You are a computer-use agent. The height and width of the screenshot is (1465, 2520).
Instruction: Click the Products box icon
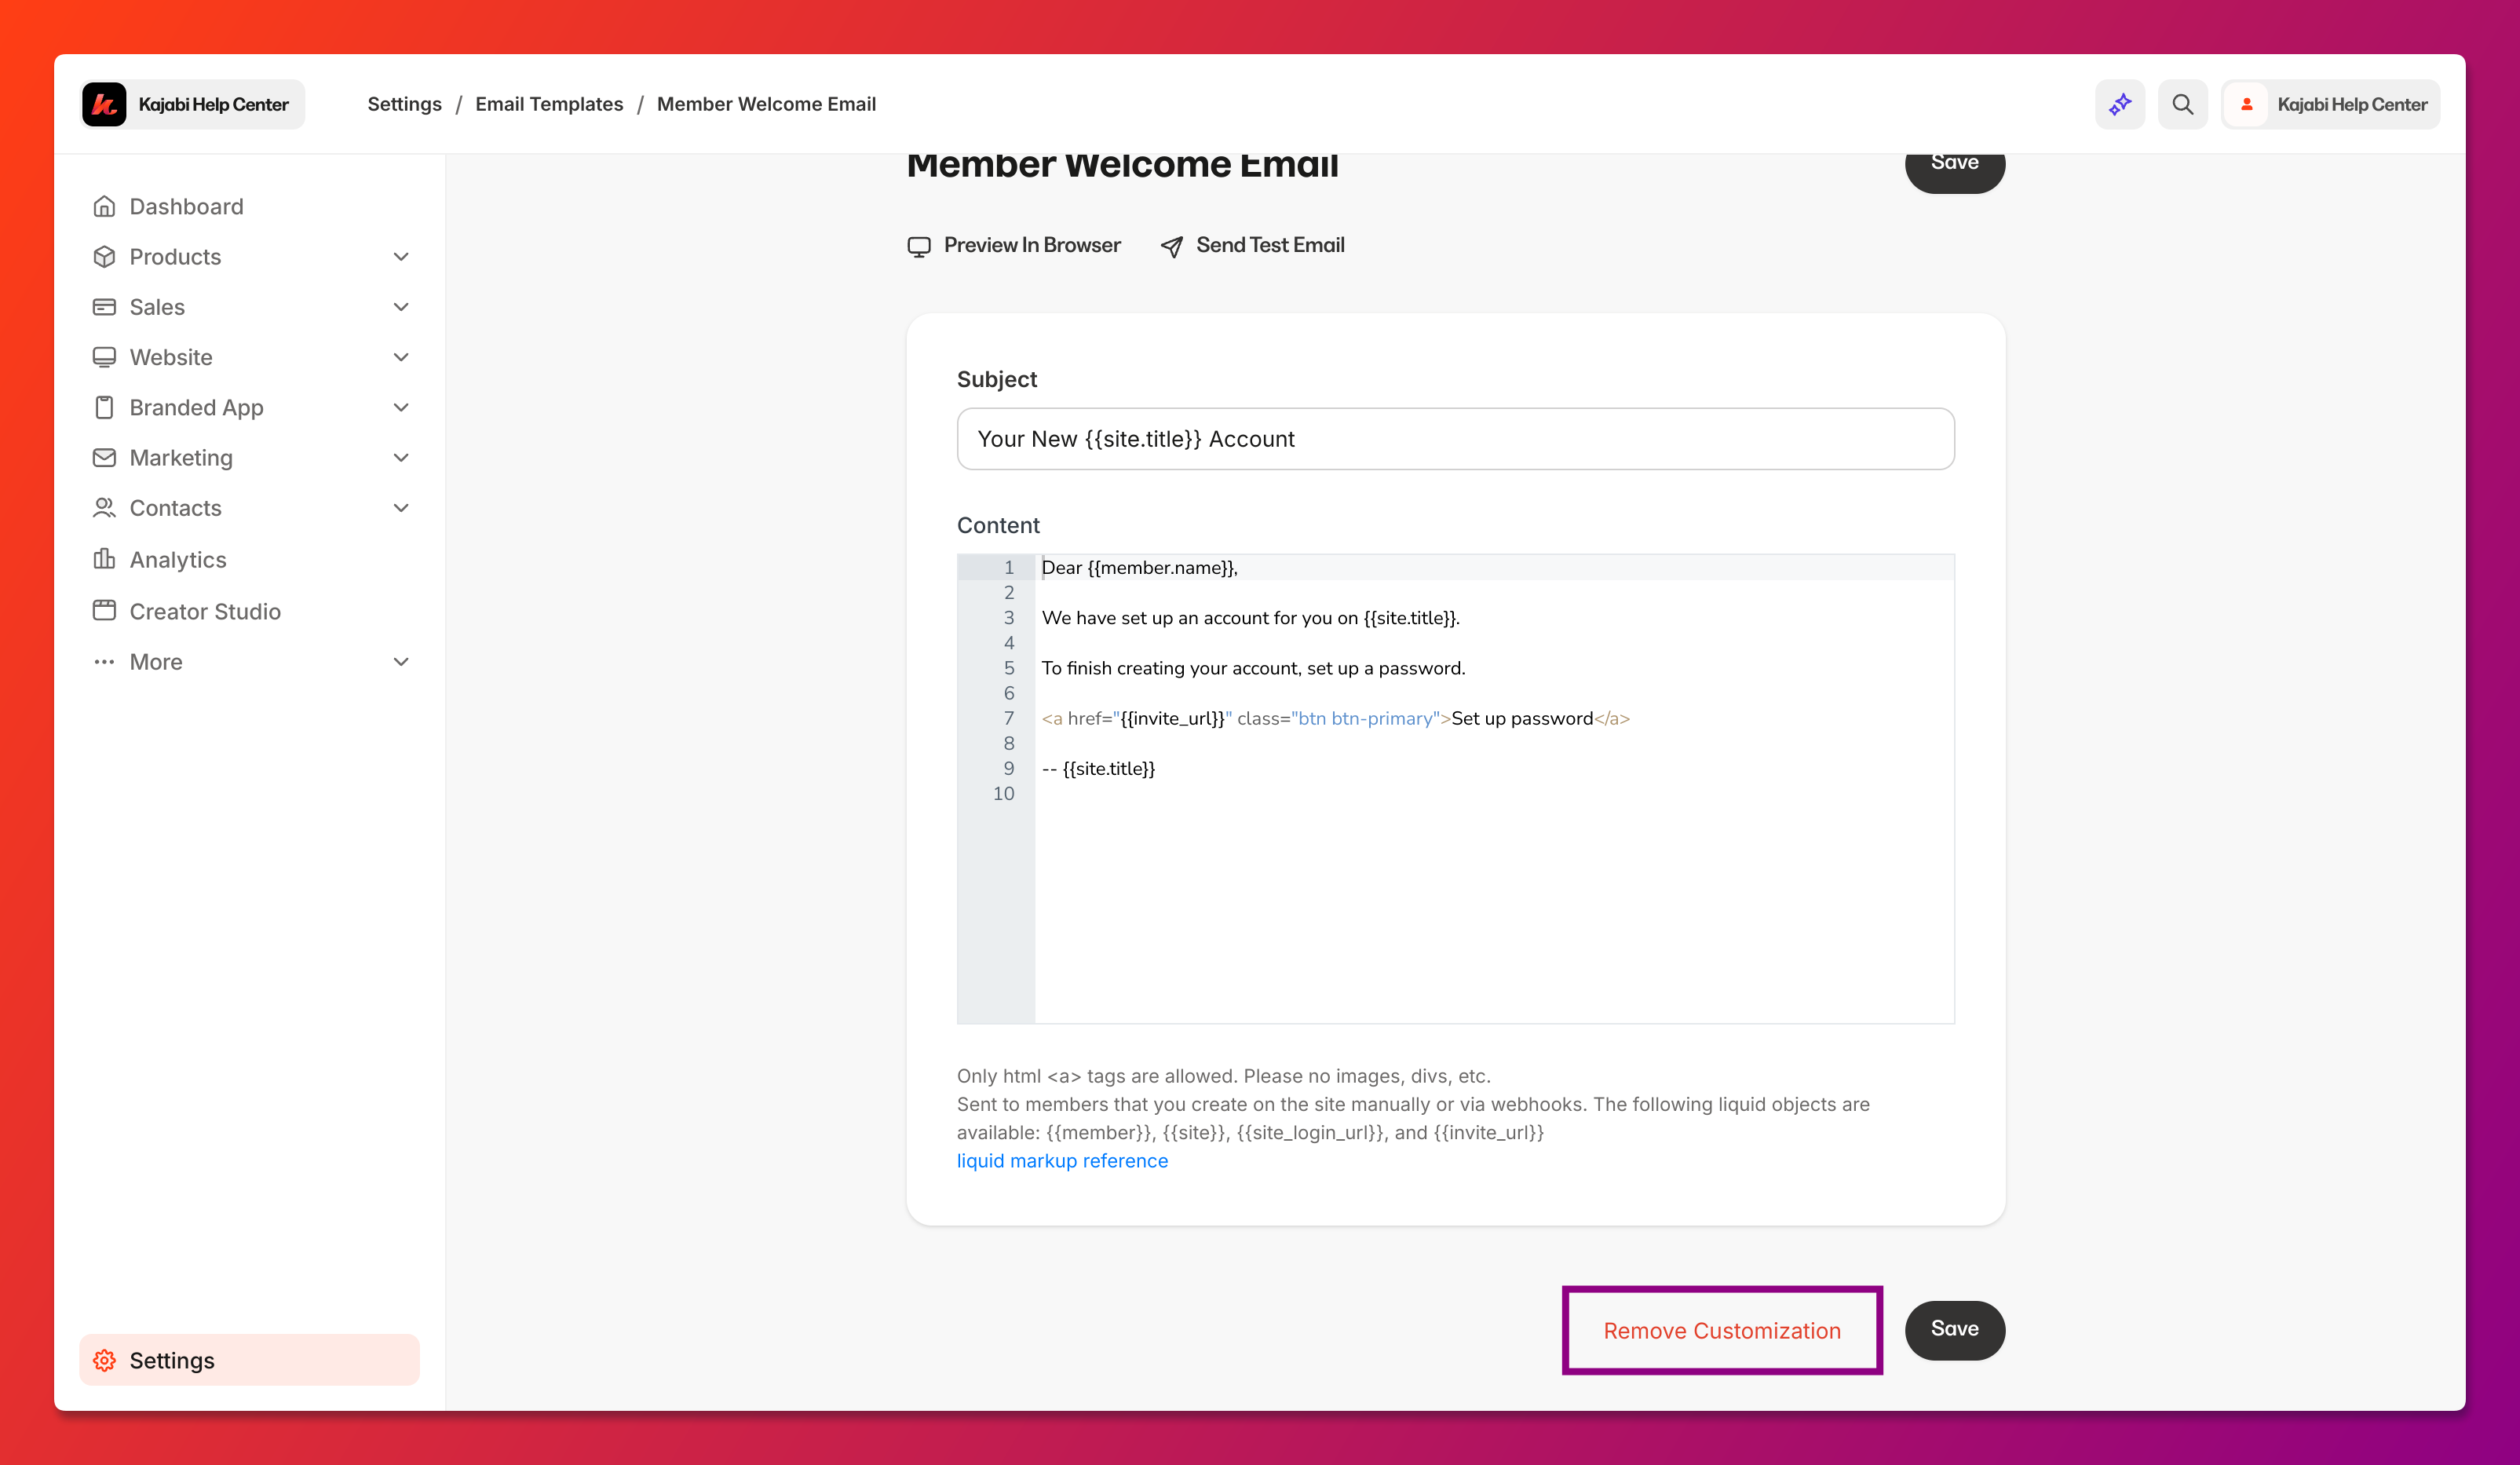pyautogui.click(x=104, y=257)
